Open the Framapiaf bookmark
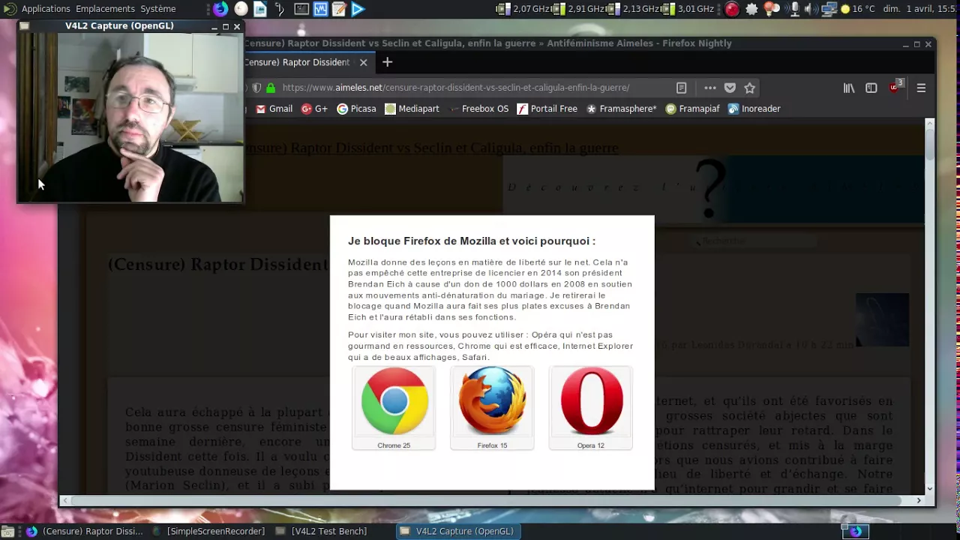 [692, 109]
